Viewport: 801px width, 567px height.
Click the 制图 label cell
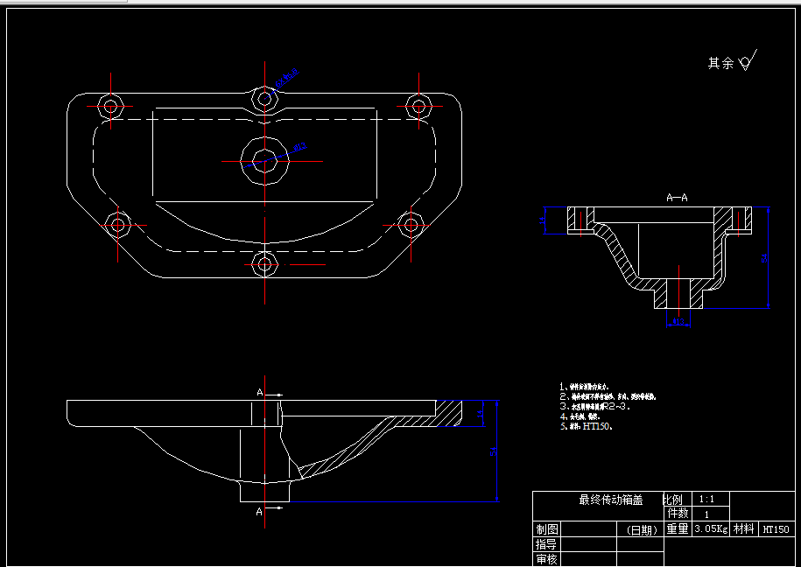(x=546, y=528)
